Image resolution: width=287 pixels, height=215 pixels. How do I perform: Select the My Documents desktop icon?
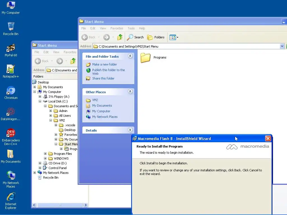tap(11, 156)
